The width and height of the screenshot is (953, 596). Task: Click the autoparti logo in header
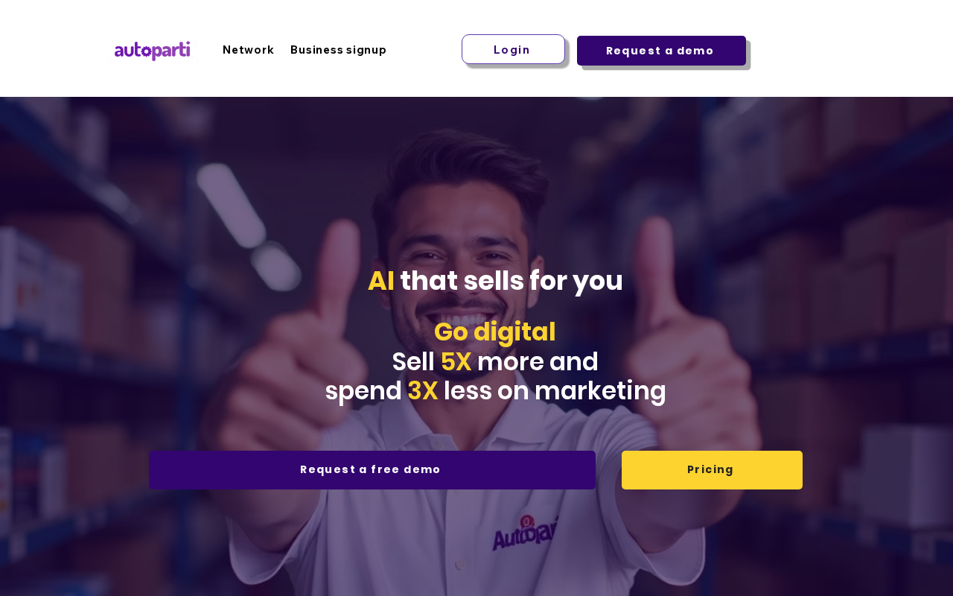152,51
